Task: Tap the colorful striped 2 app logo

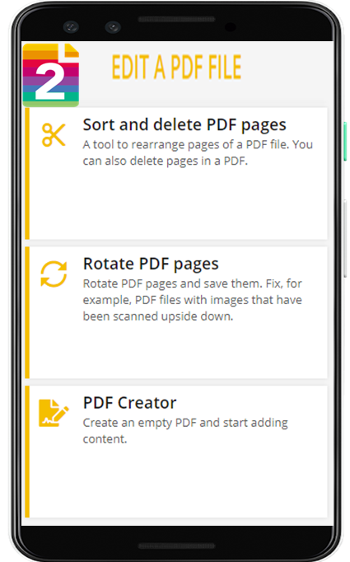Action: coord(50,75)
